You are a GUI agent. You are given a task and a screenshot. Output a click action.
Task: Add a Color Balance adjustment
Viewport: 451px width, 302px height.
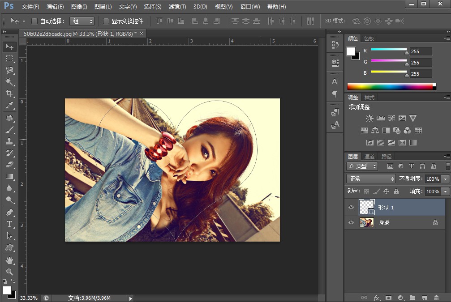click(375, 131)
